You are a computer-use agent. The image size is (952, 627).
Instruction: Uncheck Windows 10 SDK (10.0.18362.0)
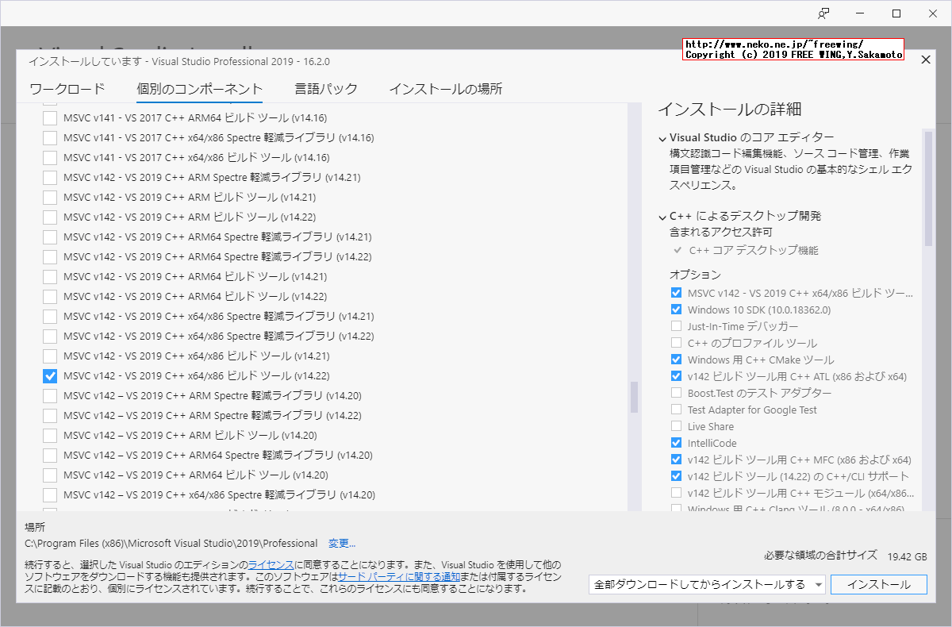click(676, 309)
